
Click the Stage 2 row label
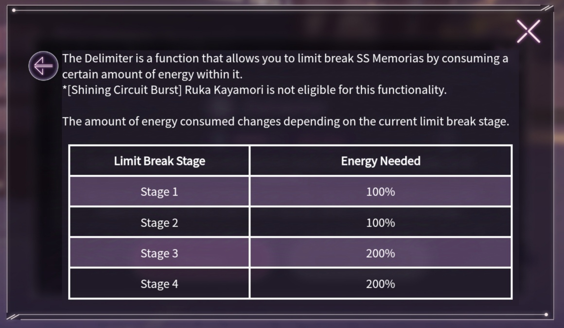[x=159, y=223]
